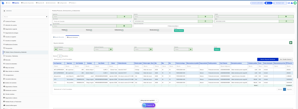Open the green notifications bell icon

(295, 3)
